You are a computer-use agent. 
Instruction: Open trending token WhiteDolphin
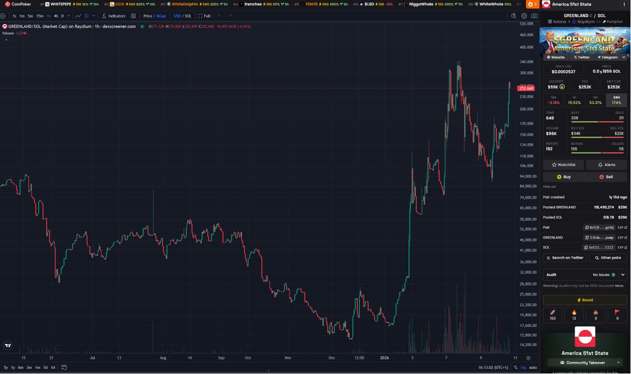[195, 4]
